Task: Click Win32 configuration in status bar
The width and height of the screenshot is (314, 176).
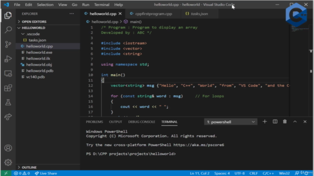Action: click(285, 173)
